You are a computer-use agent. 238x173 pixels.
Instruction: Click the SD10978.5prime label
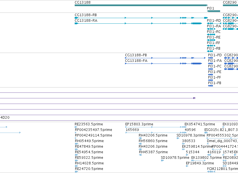[175, 158]
